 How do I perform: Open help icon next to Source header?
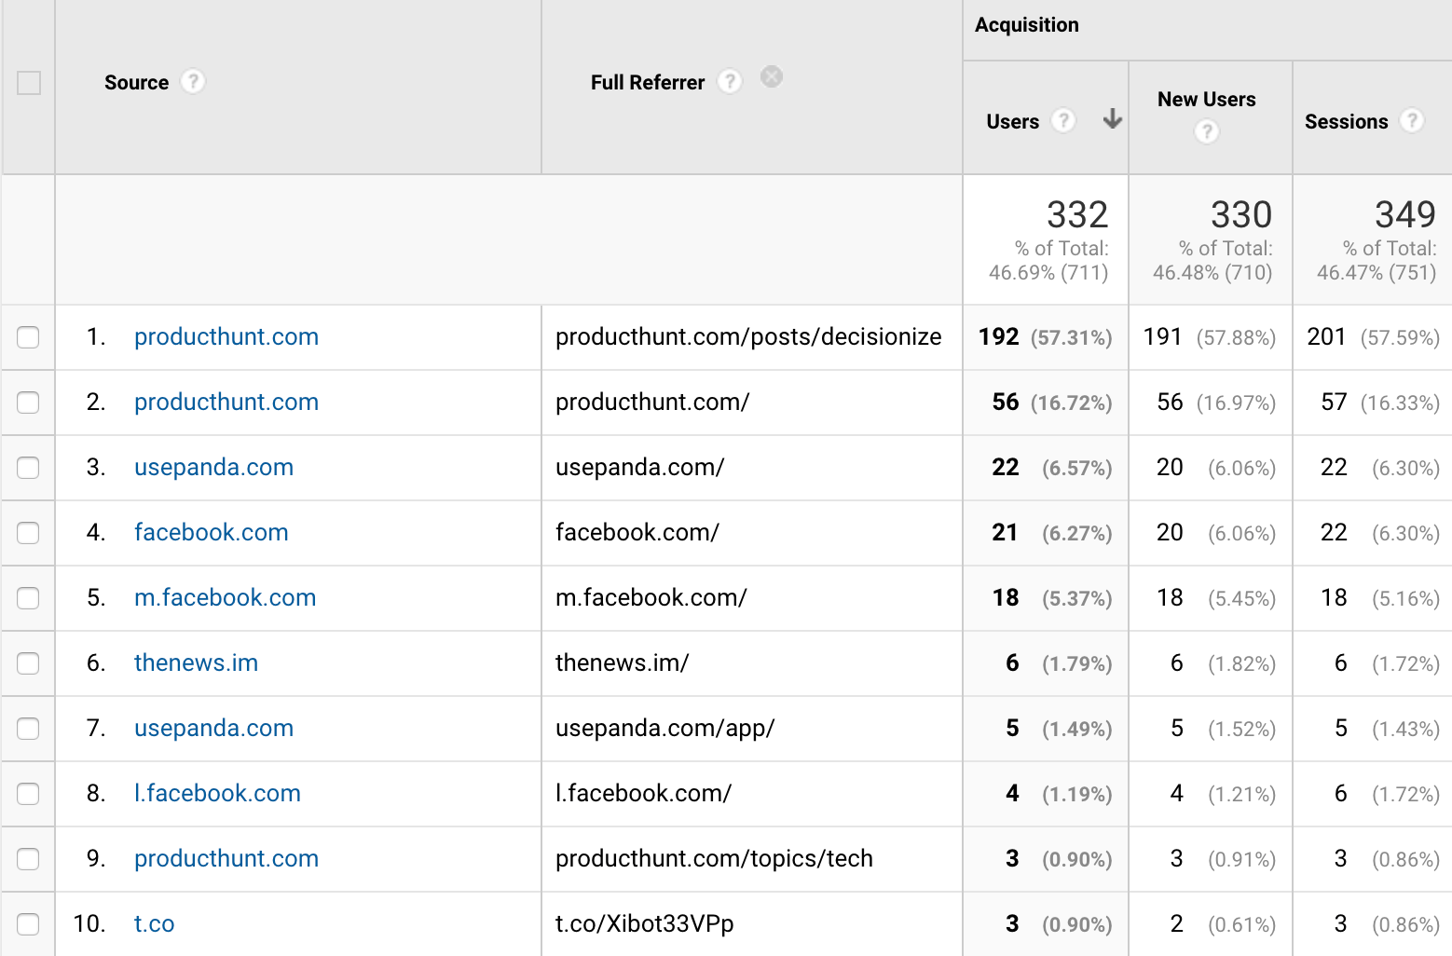(193, 82)
